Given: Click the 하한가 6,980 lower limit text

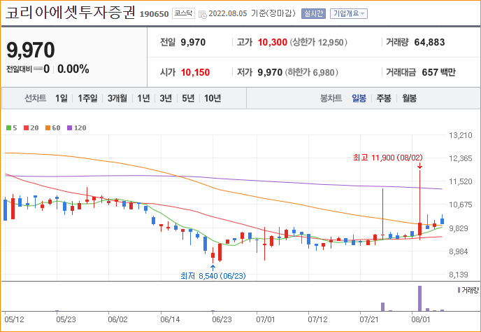Looking at the screenshot, I should click(311, 72).
